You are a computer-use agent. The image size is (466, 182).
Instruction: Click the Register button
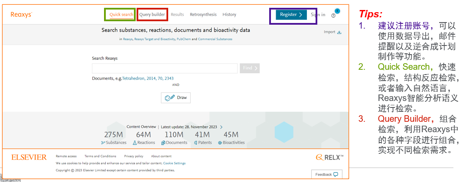(291, 15)
